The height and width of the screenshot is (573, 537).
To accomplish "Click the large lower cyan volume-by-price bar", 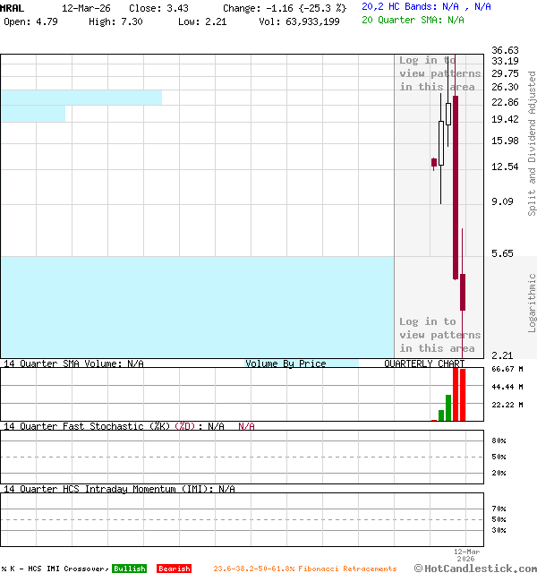I will pyautogui.click(x=197, y=306).
